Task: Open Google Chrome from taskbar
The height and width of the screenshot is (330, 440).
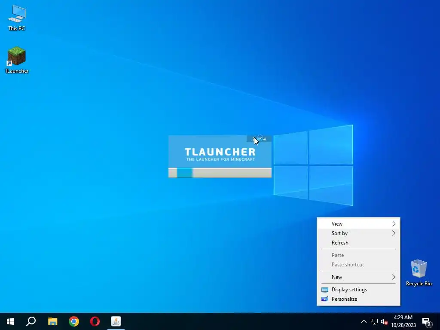Action: (x=74, y=321)
